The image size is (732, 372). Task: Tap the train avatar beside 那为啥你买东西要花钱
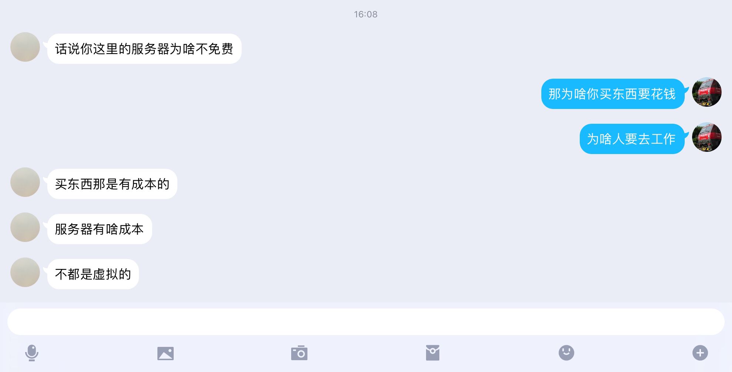pos(707,92)
